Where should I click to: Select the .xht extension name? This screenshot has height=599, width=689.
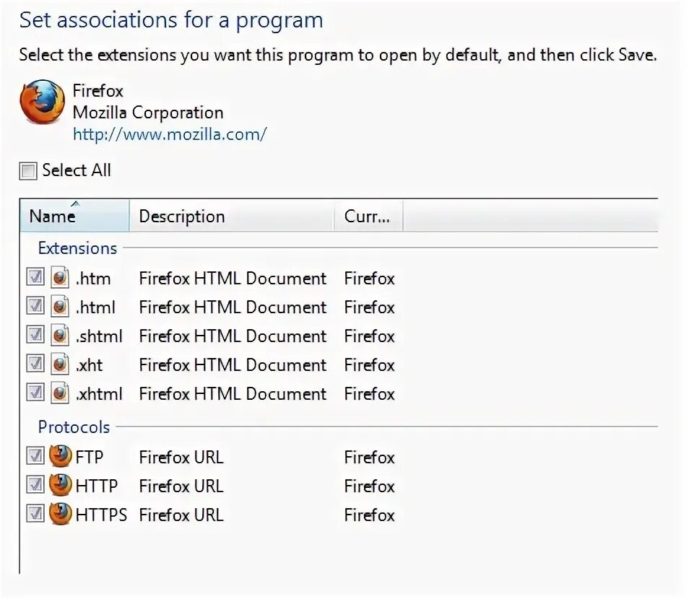click(x=90, y=365)
